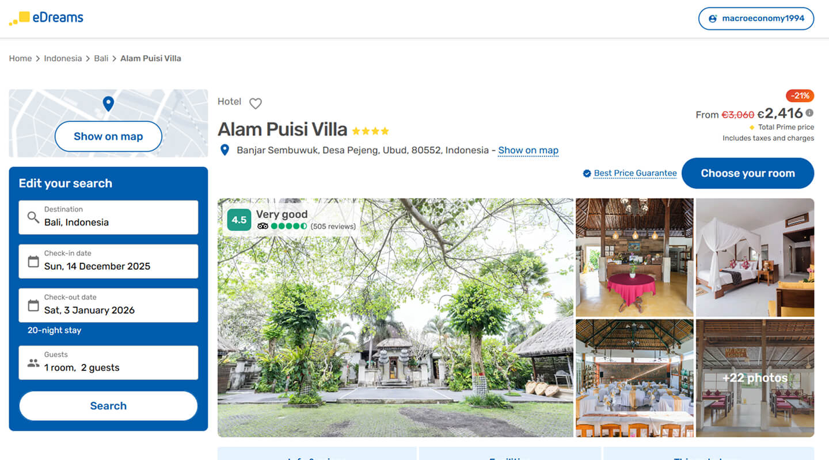Viewport: 829px width, 460px height.
Task: Toggle the favorite heart icon
Action: click(x=256, y=103)
